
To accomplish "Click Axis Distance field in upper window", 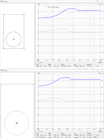I will [81, 66].
